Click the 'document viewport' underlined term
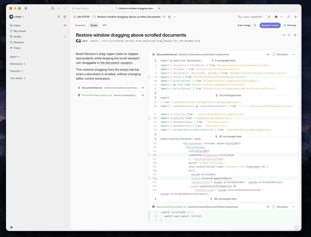The height and width of the screenshot is (237, 311). (x=116, y=63)
